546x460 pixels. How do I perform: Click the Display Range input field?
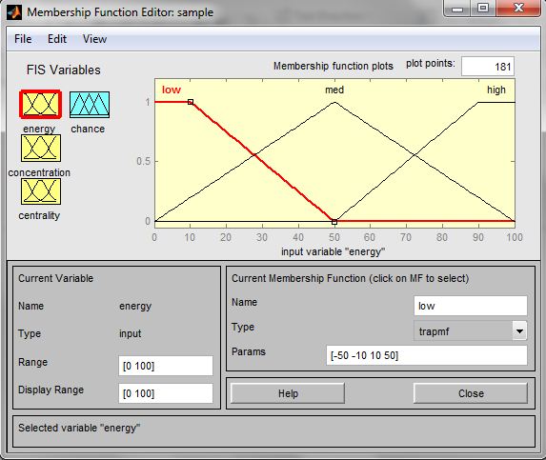pyautogui.click(x=166, y=393)
